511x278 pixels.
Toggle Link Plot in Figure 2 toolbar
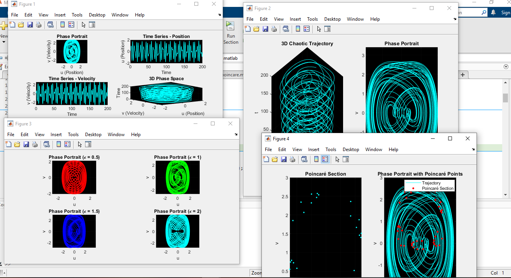pyautogui.click(x=286, y=29)
